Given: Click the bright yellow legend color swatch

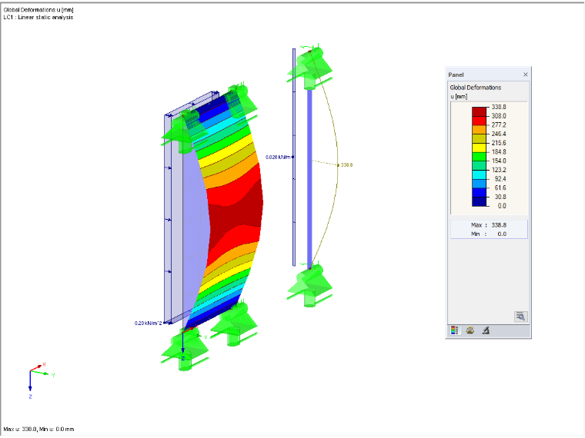Looking at the screenshot, I should tap(479, 147).
